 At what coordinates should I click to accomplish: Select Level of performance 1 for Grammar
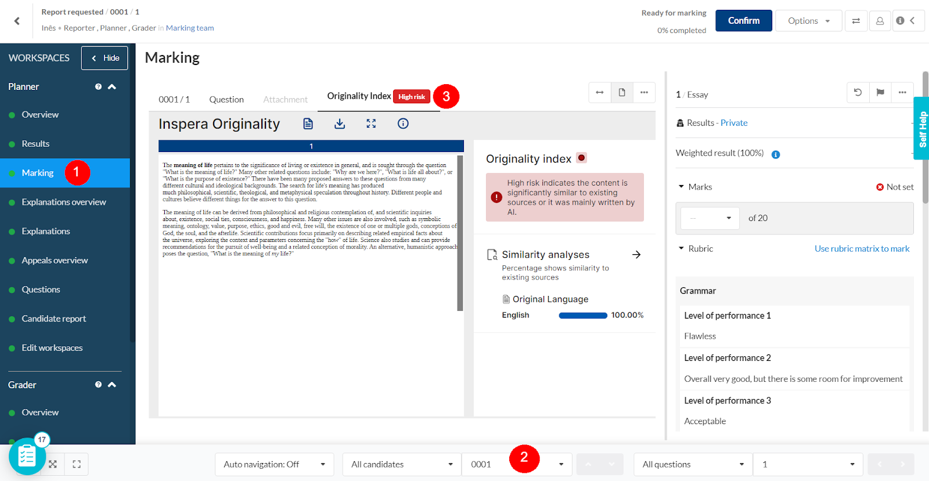(795, 326)
